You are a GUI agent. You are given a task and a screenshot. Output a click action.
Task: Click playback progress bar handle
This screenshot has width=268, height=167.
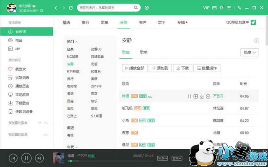click(71, 161)
